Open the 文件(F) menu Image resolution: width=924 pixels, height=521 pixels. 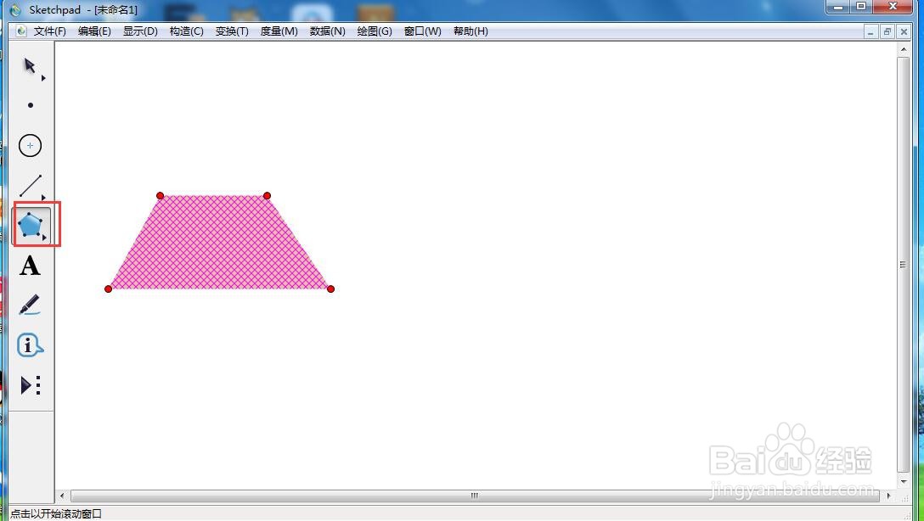tap(49, 31)
